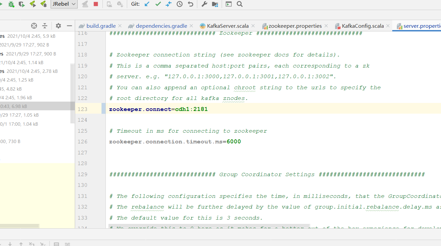Image resolution: width=441 pixels, height=246 pixels.
Task: Select file row with 4.82 kB size
Action: click(37, 89)
